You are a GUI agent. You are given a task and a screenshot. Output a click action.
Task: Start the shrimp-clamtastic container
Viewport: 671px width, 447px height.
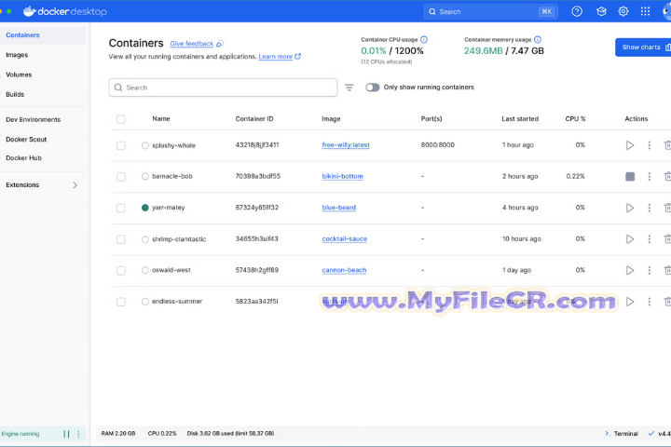click(x=629, y=239)
